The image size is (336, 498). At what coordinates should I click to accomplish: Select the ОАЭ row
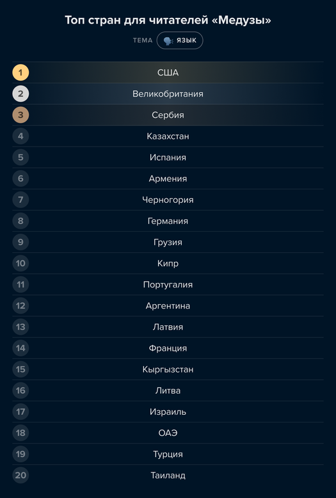(x=168, y=433)
